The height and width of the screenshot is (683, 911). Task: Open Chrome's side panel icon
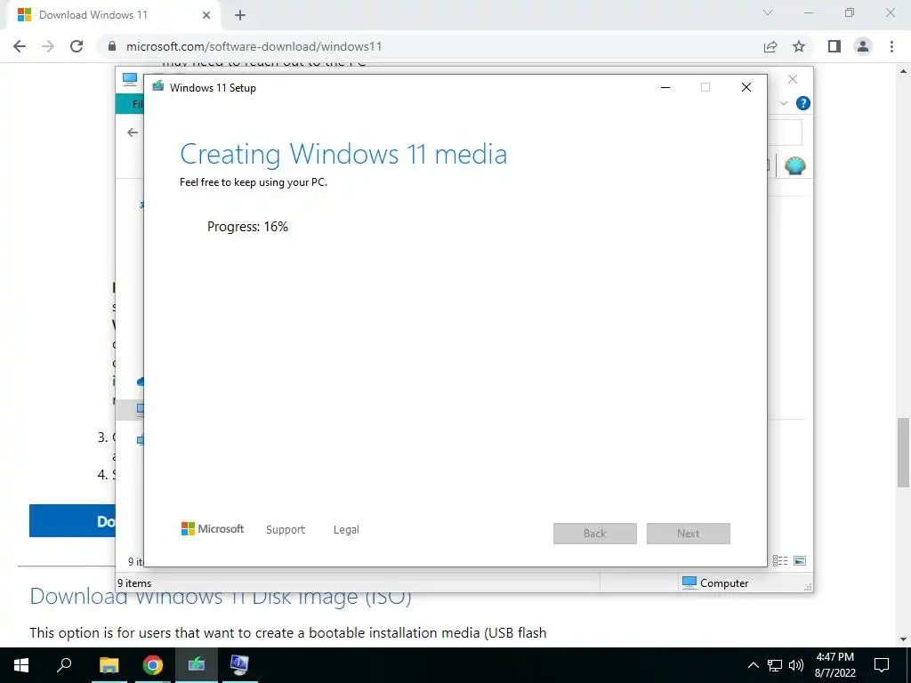click(834, 46)
